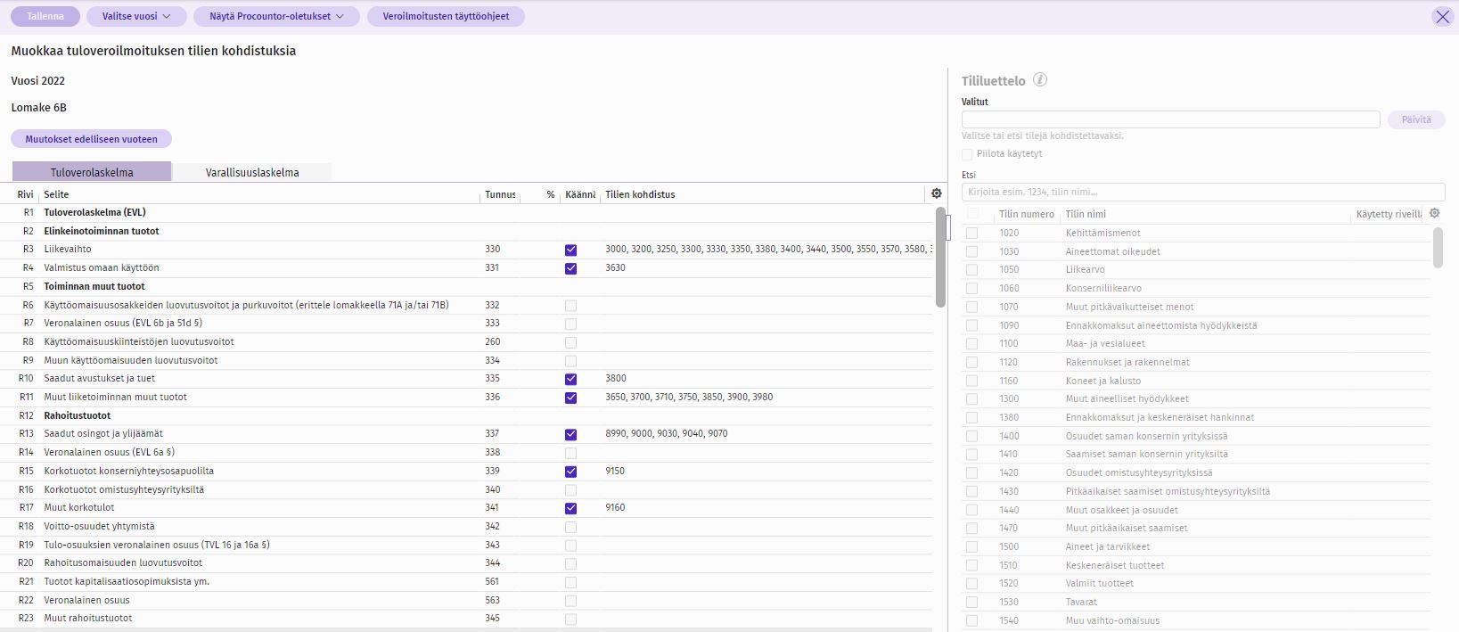Screen dimensions: 1459x632
Task: Click the main table vertical scrollbar
Action: point(940,257)
